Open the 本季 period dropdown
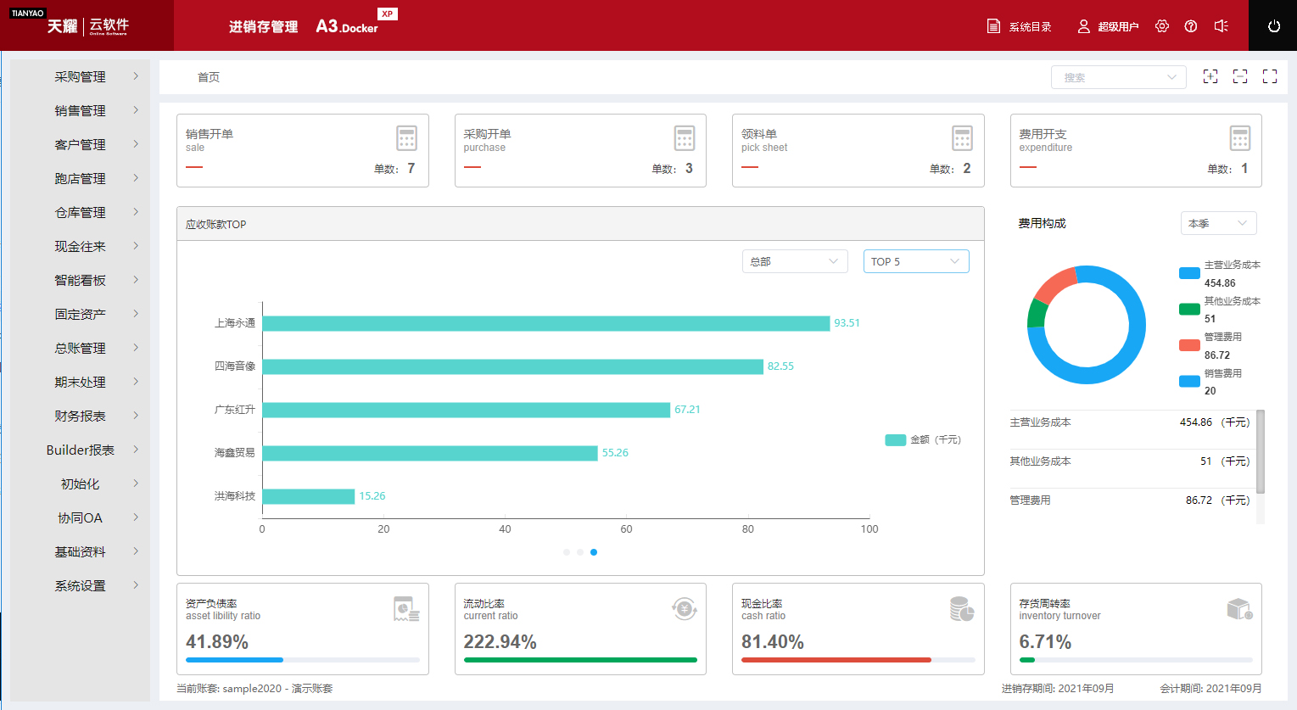 [1218, 223]
